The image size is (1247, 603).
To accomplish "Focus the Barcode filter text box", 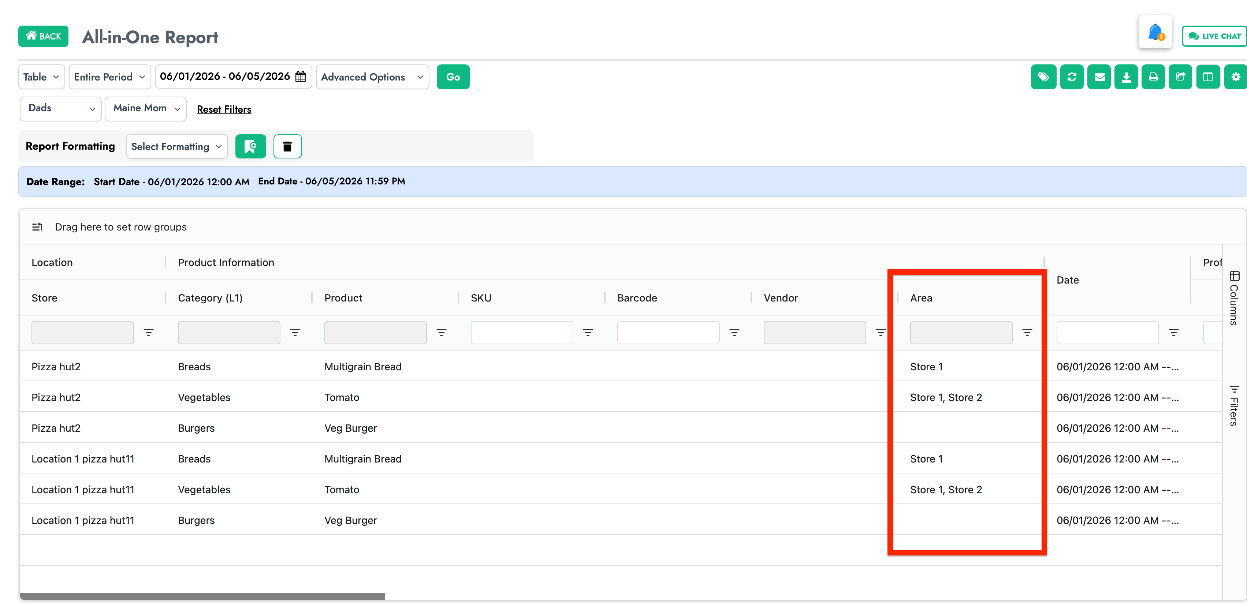I will (669, 333).
